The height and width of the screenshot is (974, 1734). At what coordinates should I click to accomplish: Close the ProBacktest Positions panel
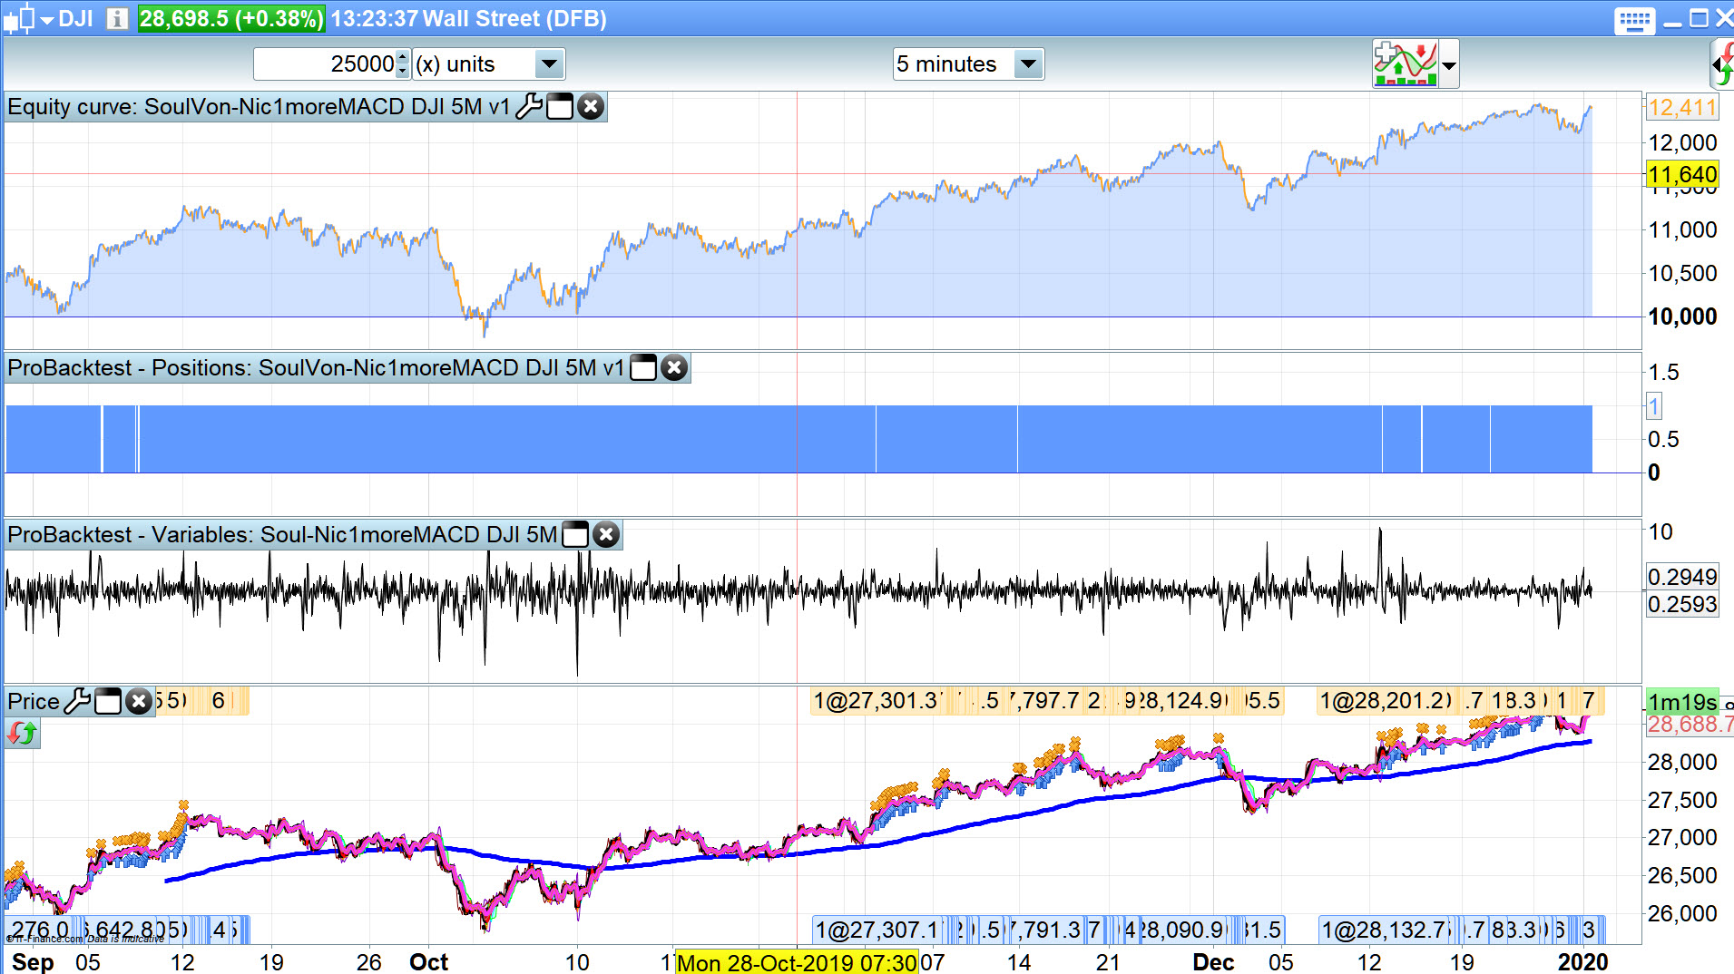(674, 368)
